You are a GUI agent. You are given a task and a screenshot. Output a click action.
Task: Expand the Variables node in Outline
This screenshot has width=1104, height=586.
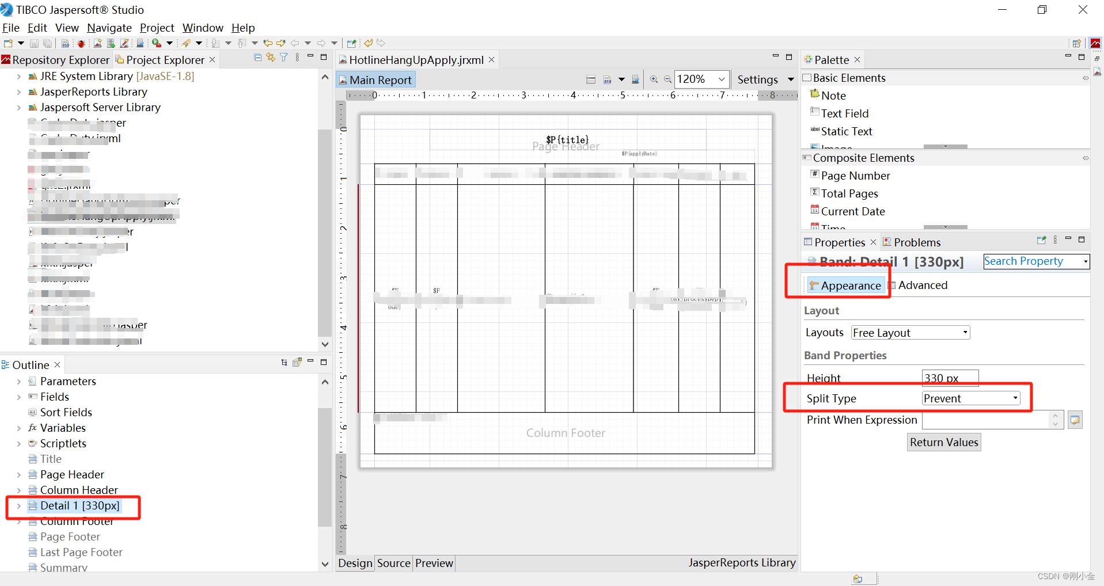(19, 428)
